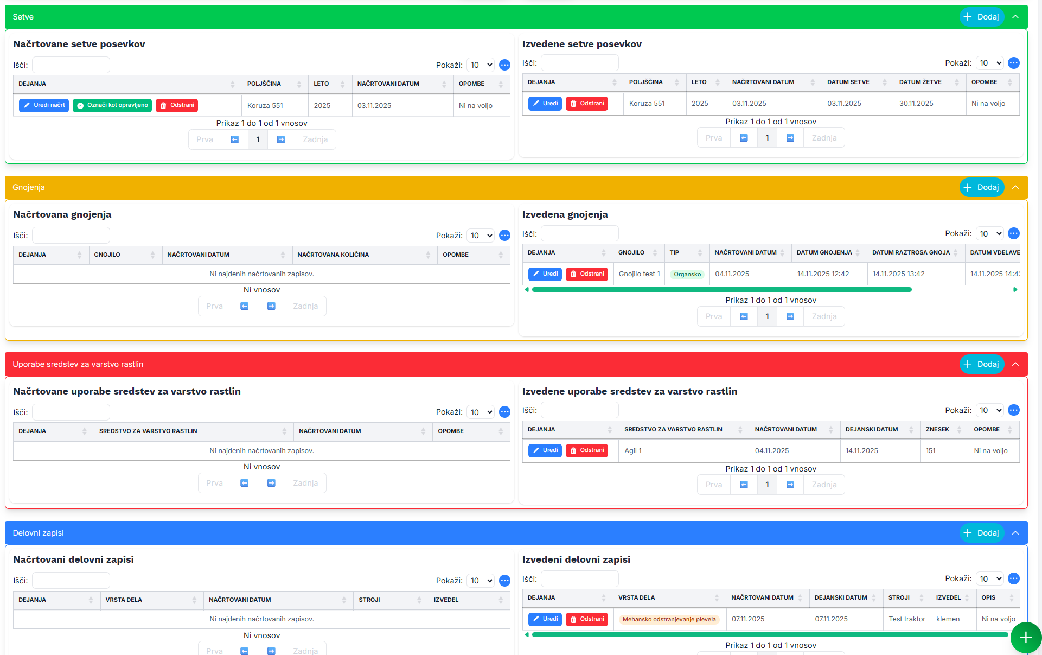Focus the Išči field in Izvedene setve posevkov
The height and width of the screenshot is (655, 1042).
pyautogui.click(x=579, y=63)
